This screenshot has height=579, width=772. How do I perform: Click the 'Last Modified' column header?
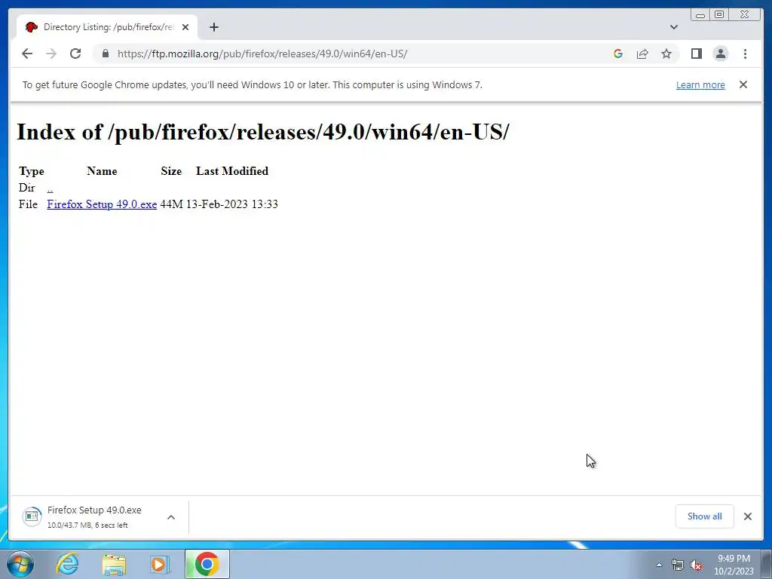[x=232, y=171]
